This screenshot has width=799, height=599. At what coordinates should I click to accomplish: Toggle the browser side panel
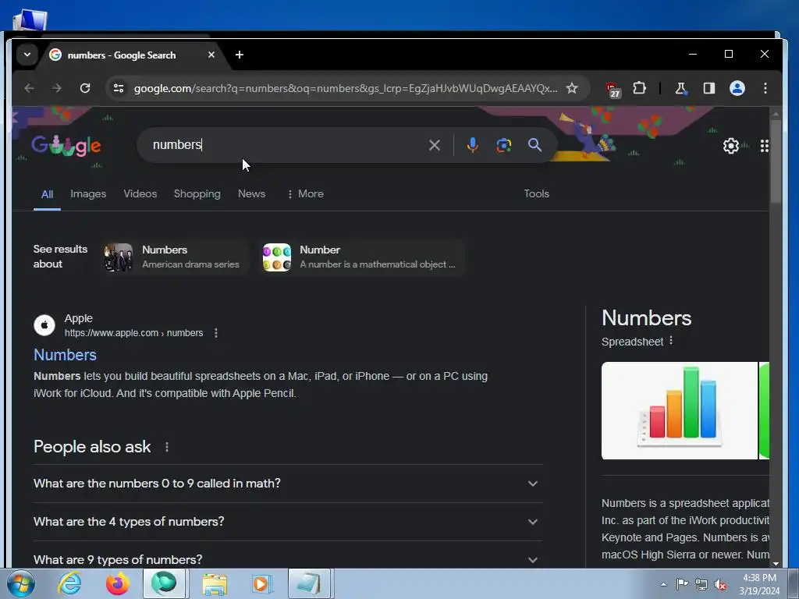tap(708, 88)
